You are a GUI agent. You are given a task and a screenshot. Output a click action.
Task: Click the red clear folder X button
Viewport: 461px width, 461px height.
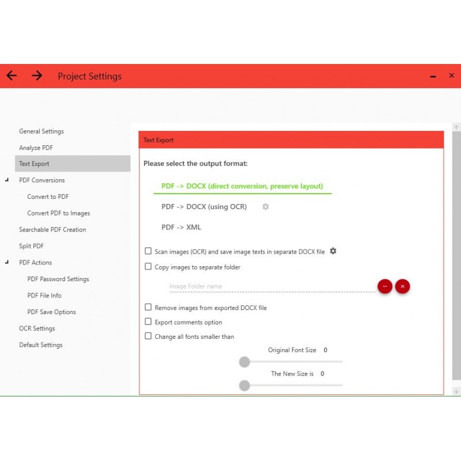403,286
